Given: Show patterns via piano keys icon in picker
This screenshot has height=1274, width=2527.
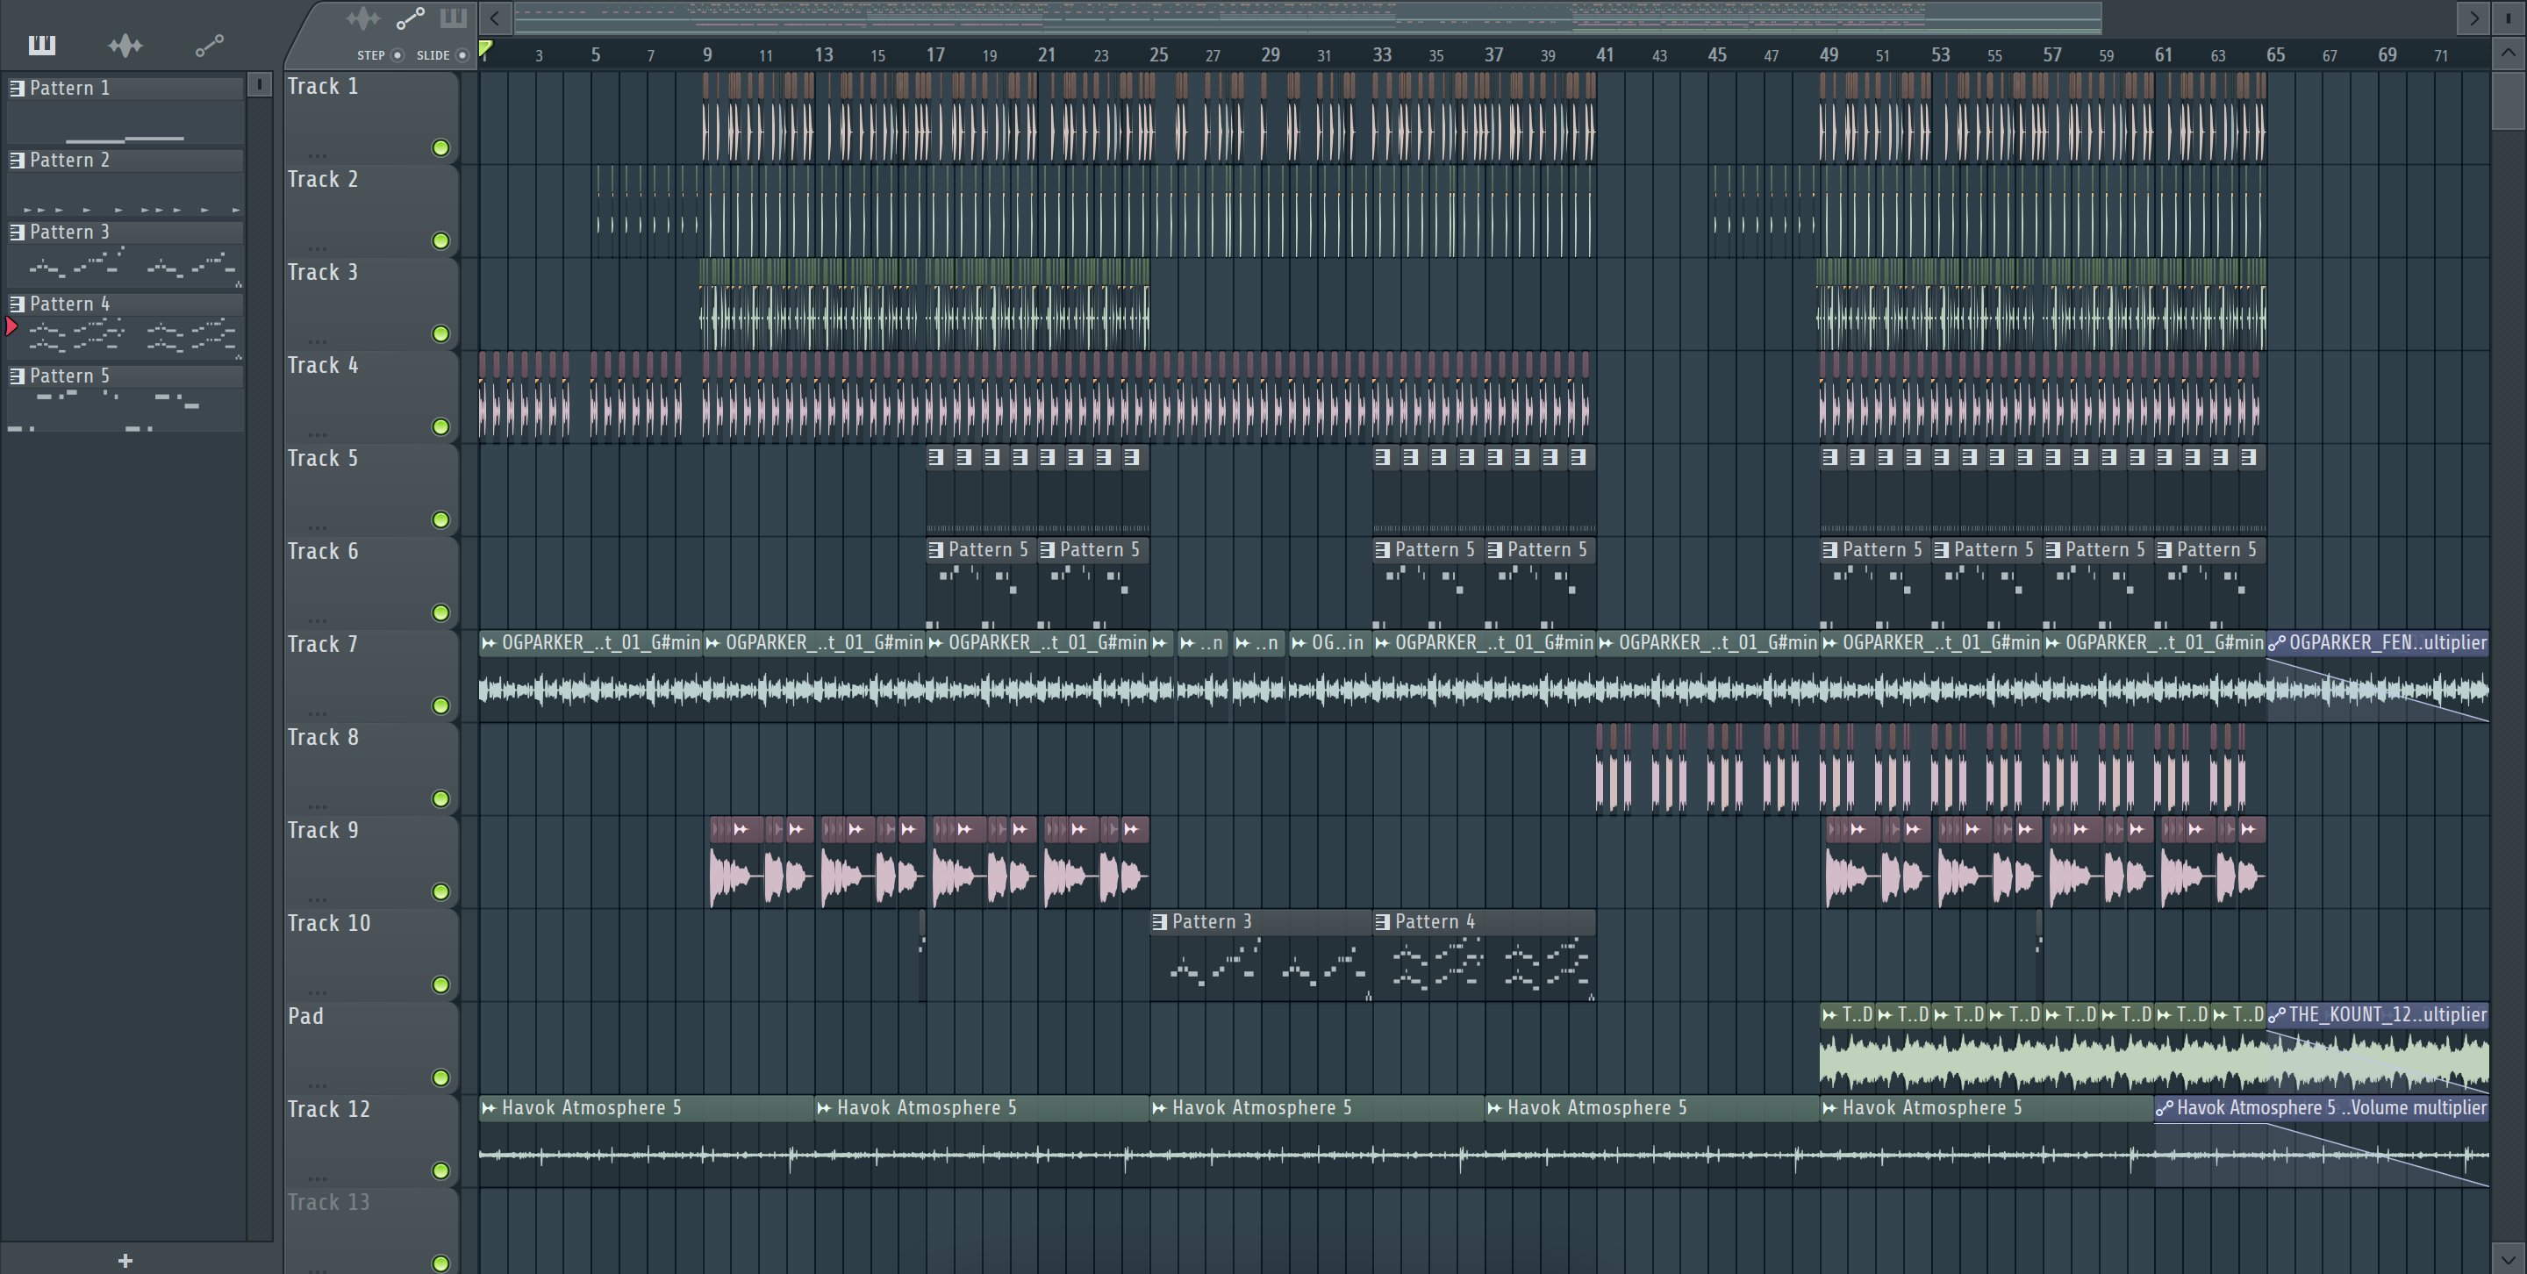Looking at the screenshot, I should (x=41, y=44).
